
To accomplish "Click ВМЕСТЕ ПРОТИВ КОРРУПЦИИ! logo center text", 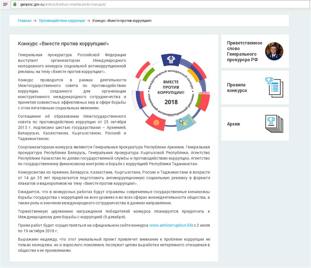I will (x=171, y=87).
